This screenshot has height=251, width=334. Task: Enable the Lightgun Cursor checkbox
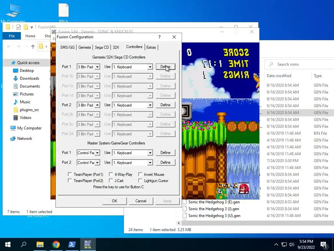pos(140,180)
